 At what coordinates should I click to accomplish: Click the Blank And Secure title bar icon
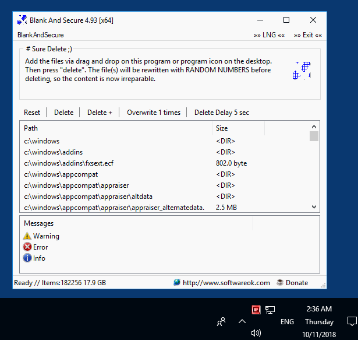point(22,20)
